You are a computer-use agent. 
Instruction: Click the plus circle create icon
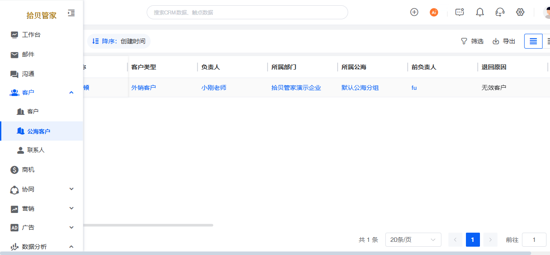click(x=414, y=12)
